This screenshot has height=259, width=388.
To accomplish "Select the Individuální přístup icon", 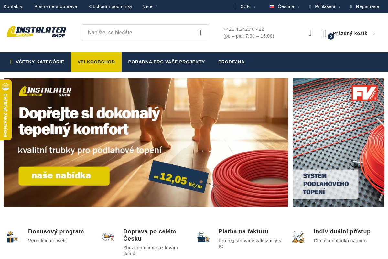I will point(298,237).
